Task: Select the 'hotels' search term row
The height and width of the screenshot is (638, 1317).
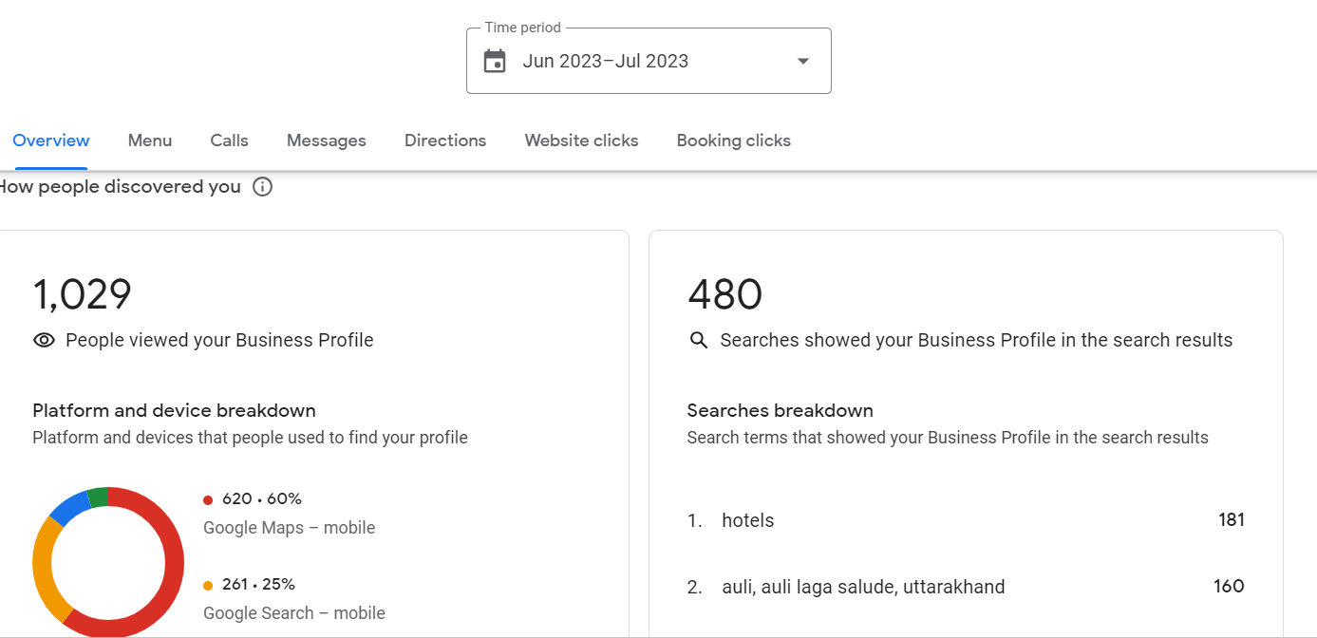Action: coord(966,520)
